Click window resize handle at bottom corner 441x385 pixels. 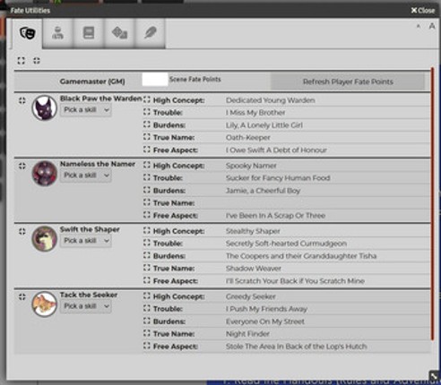point(434,375)
